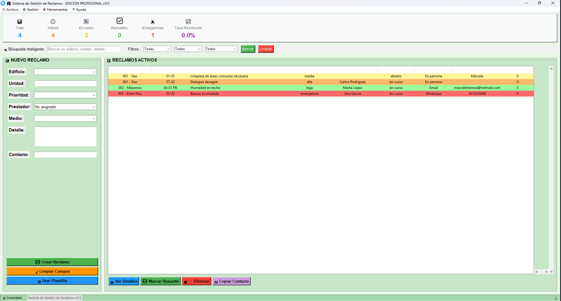
Task: Click the Emergencias alarm icon
Action: 153,21
